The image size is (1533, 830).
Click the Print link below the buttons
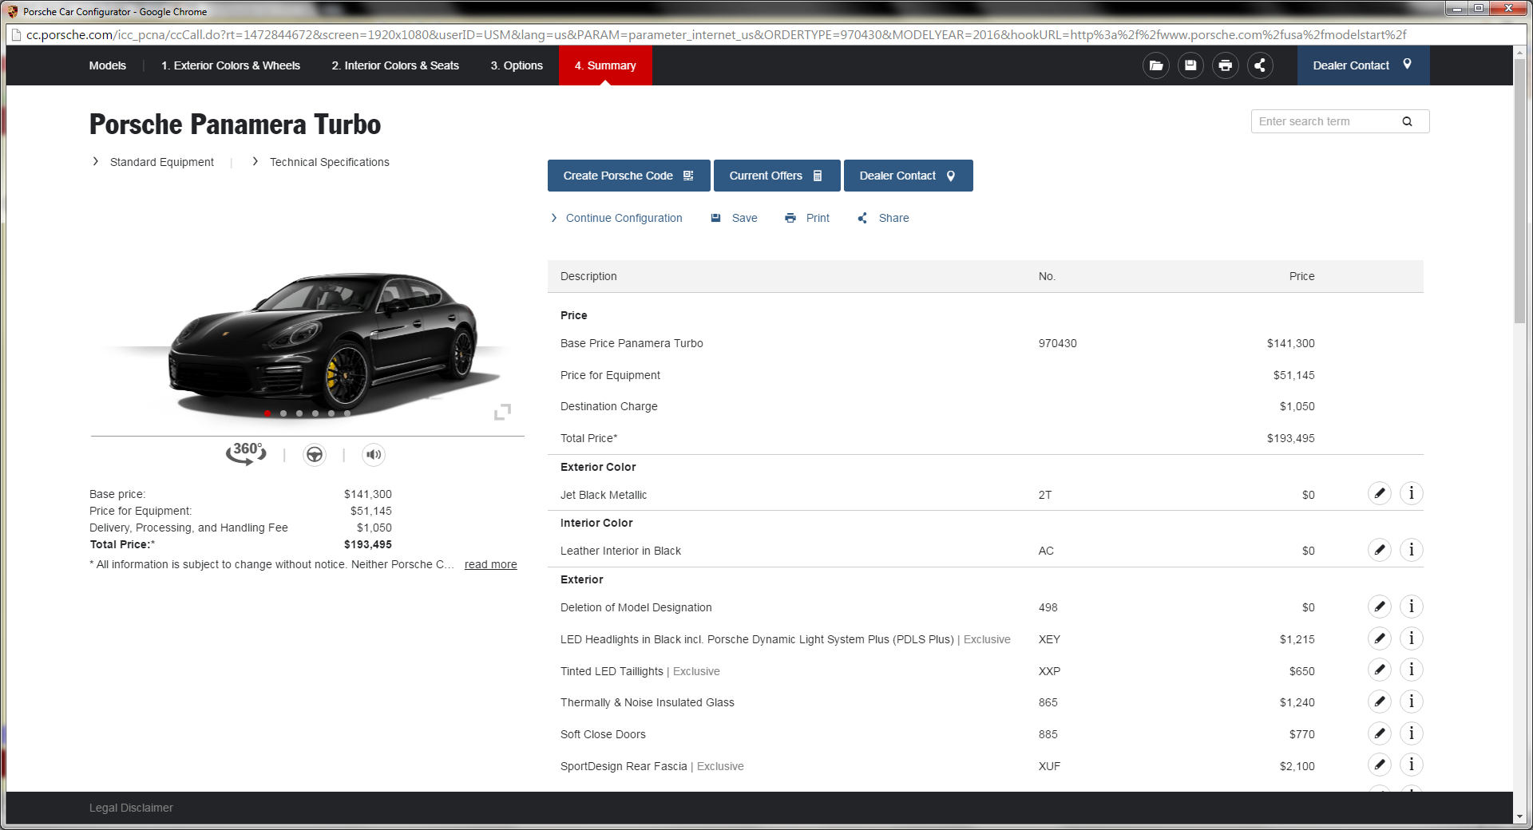(807, 218)
